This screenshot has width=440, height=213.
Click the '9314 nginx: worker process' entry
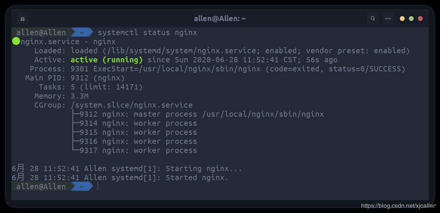(x=138, y=123)
